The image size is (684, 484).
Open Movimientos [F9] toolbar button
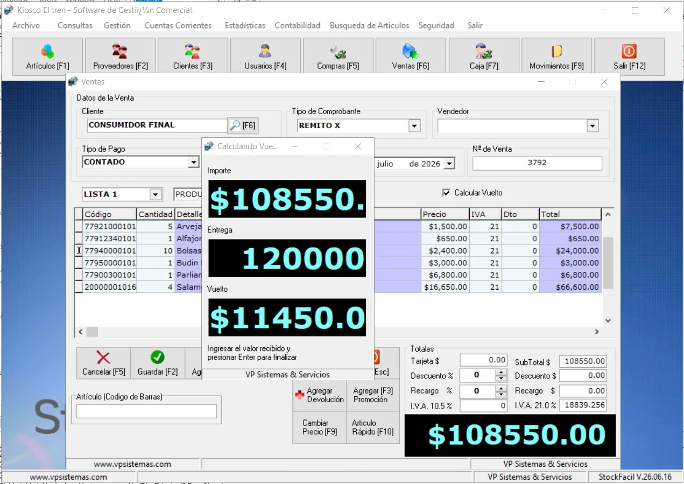[556, 57]
